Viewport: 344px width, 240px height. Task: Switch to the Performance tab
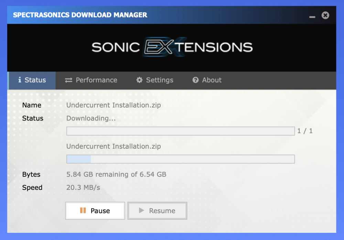(91, 80)
